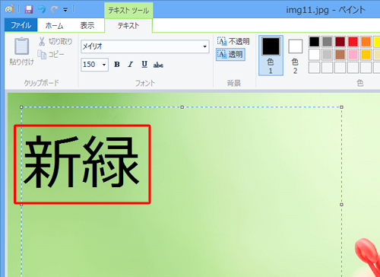Toggle underline text formatting
This screenshot has width=380, height=277.
(x=144, y=65)
